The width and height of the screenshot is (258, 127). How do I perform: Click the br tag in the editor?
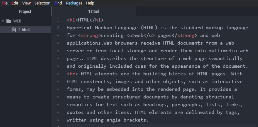(x=72, y=74)
